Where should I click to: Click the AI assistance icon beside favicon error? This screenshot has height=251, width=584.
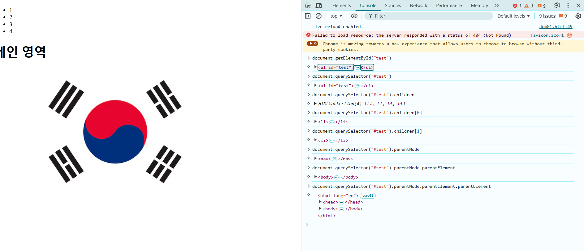coord(569,35)
